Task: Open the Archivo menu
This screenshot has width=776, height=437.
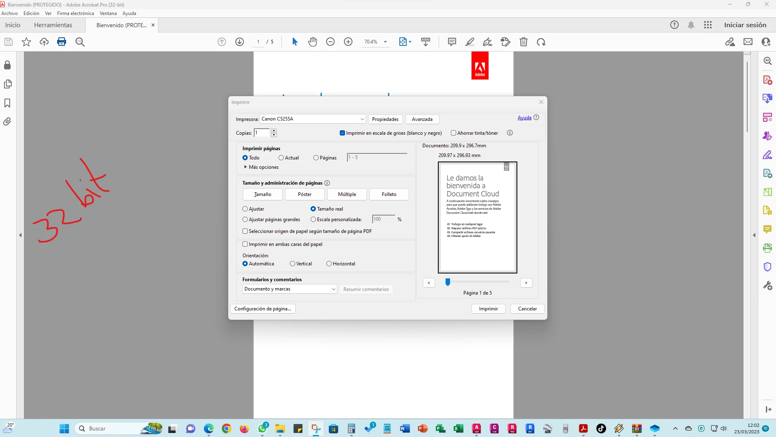Action: point(9,13)
